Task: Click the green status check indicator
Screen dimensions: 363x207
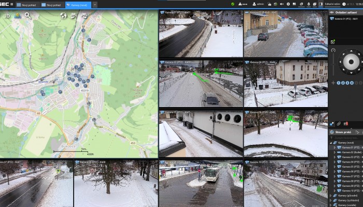Action: 232,4
